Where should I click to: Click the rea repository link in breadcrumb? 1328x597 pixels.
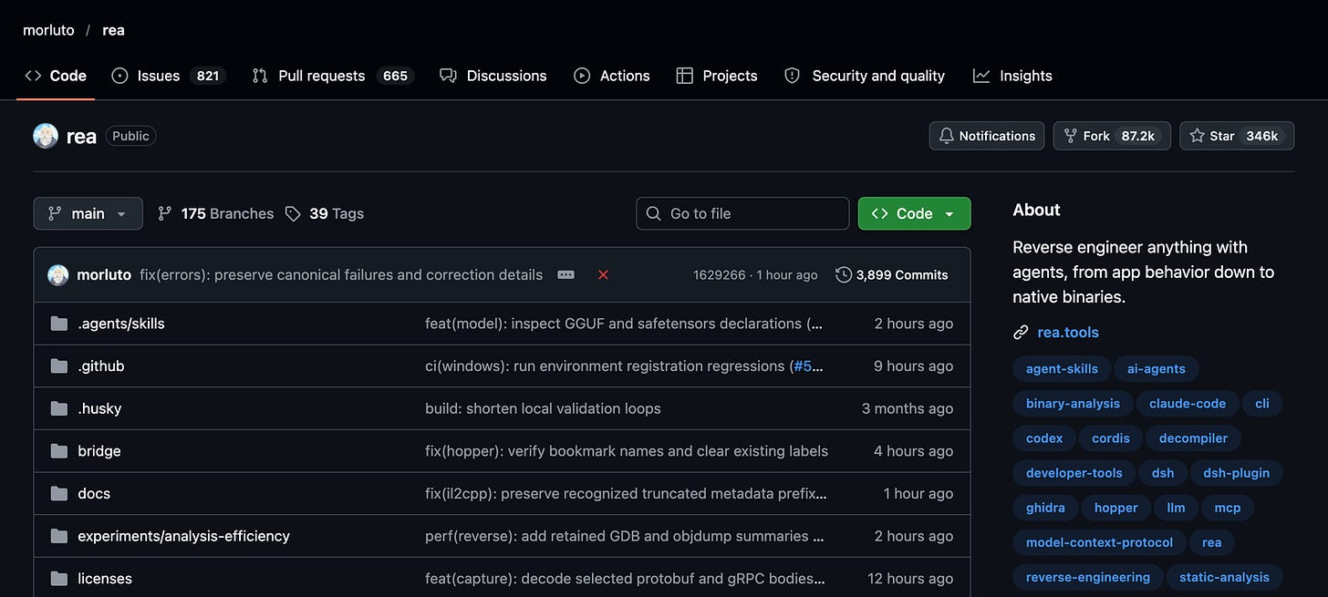click(x=113, y=30)
